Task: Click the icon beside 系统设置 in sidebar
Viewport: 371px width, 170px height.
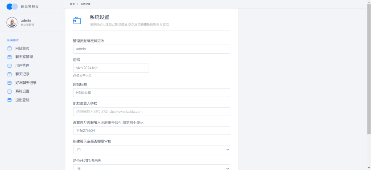Action: coord(9,91)
